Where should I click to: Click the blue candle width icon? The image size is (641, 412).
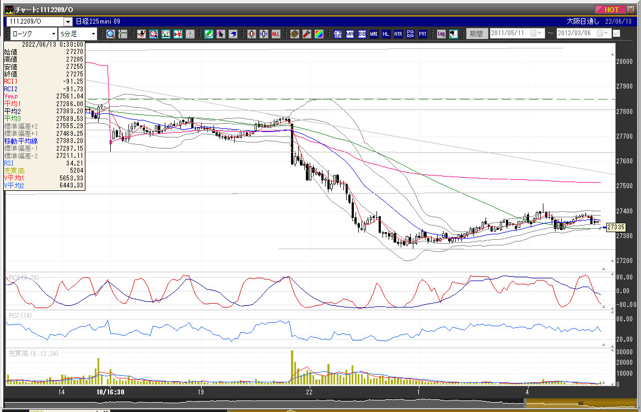click(x=263, y=34)
